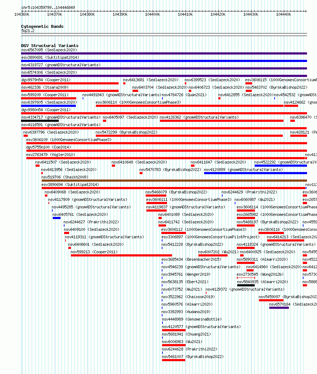The height and width of the screenshot is (374, 317).
Task: Select nsv4119837 gnomAD label
Action: tap(186, 207)
